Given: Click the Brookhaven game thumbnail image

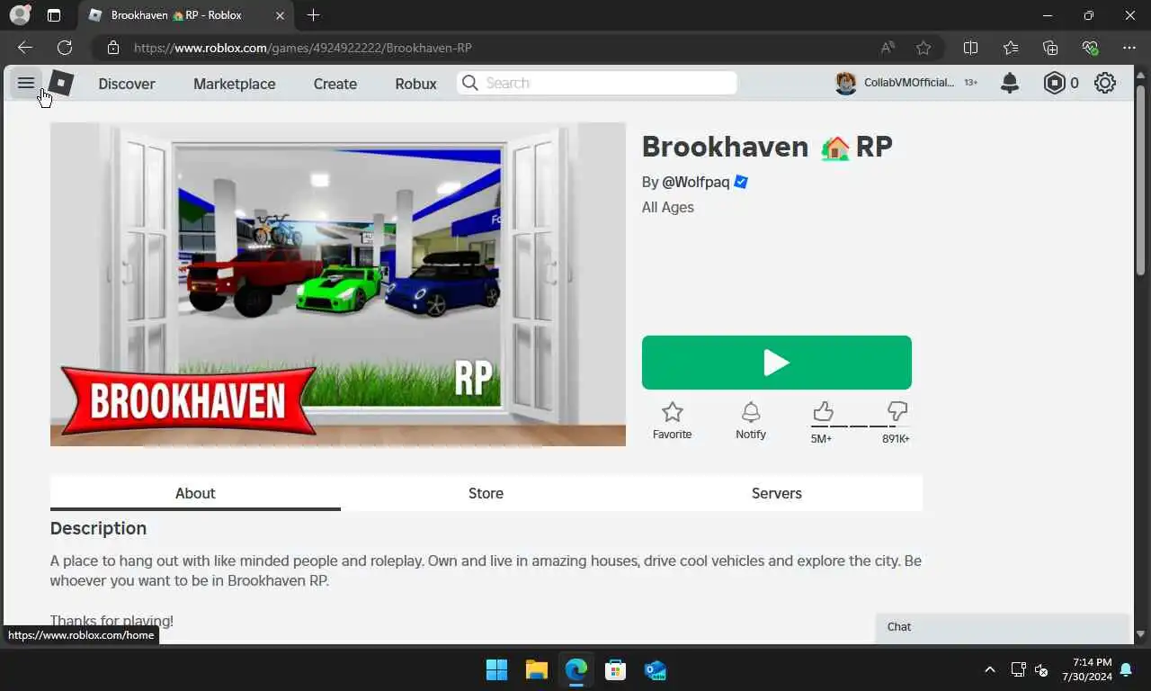Looking at the screenshot, I should pos(338,284).
